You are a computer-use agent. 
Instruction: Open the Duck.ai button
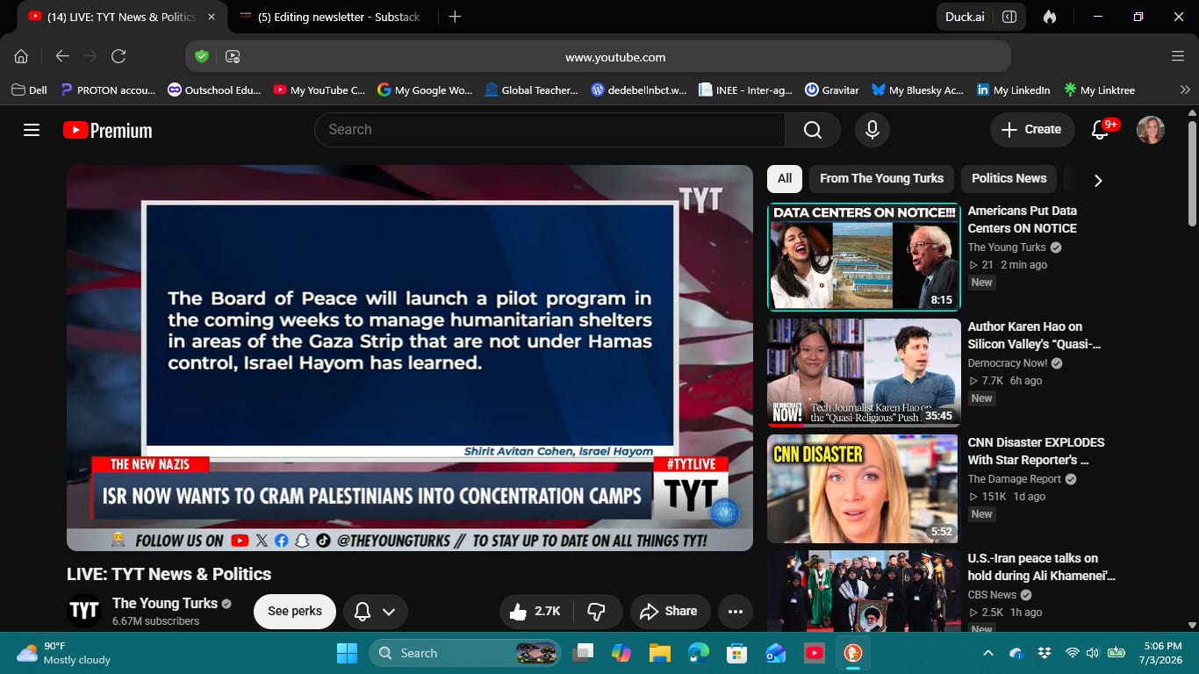click(965, 17)
